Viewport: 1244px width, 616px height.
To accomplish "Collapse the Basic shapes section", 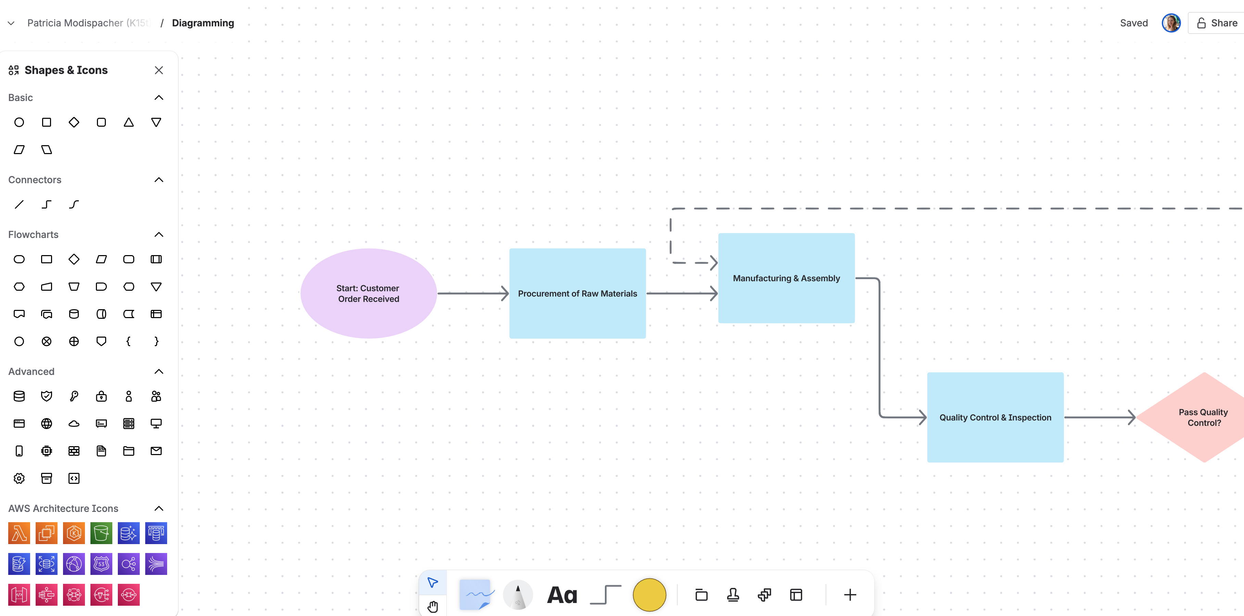I will coord(158,98).
